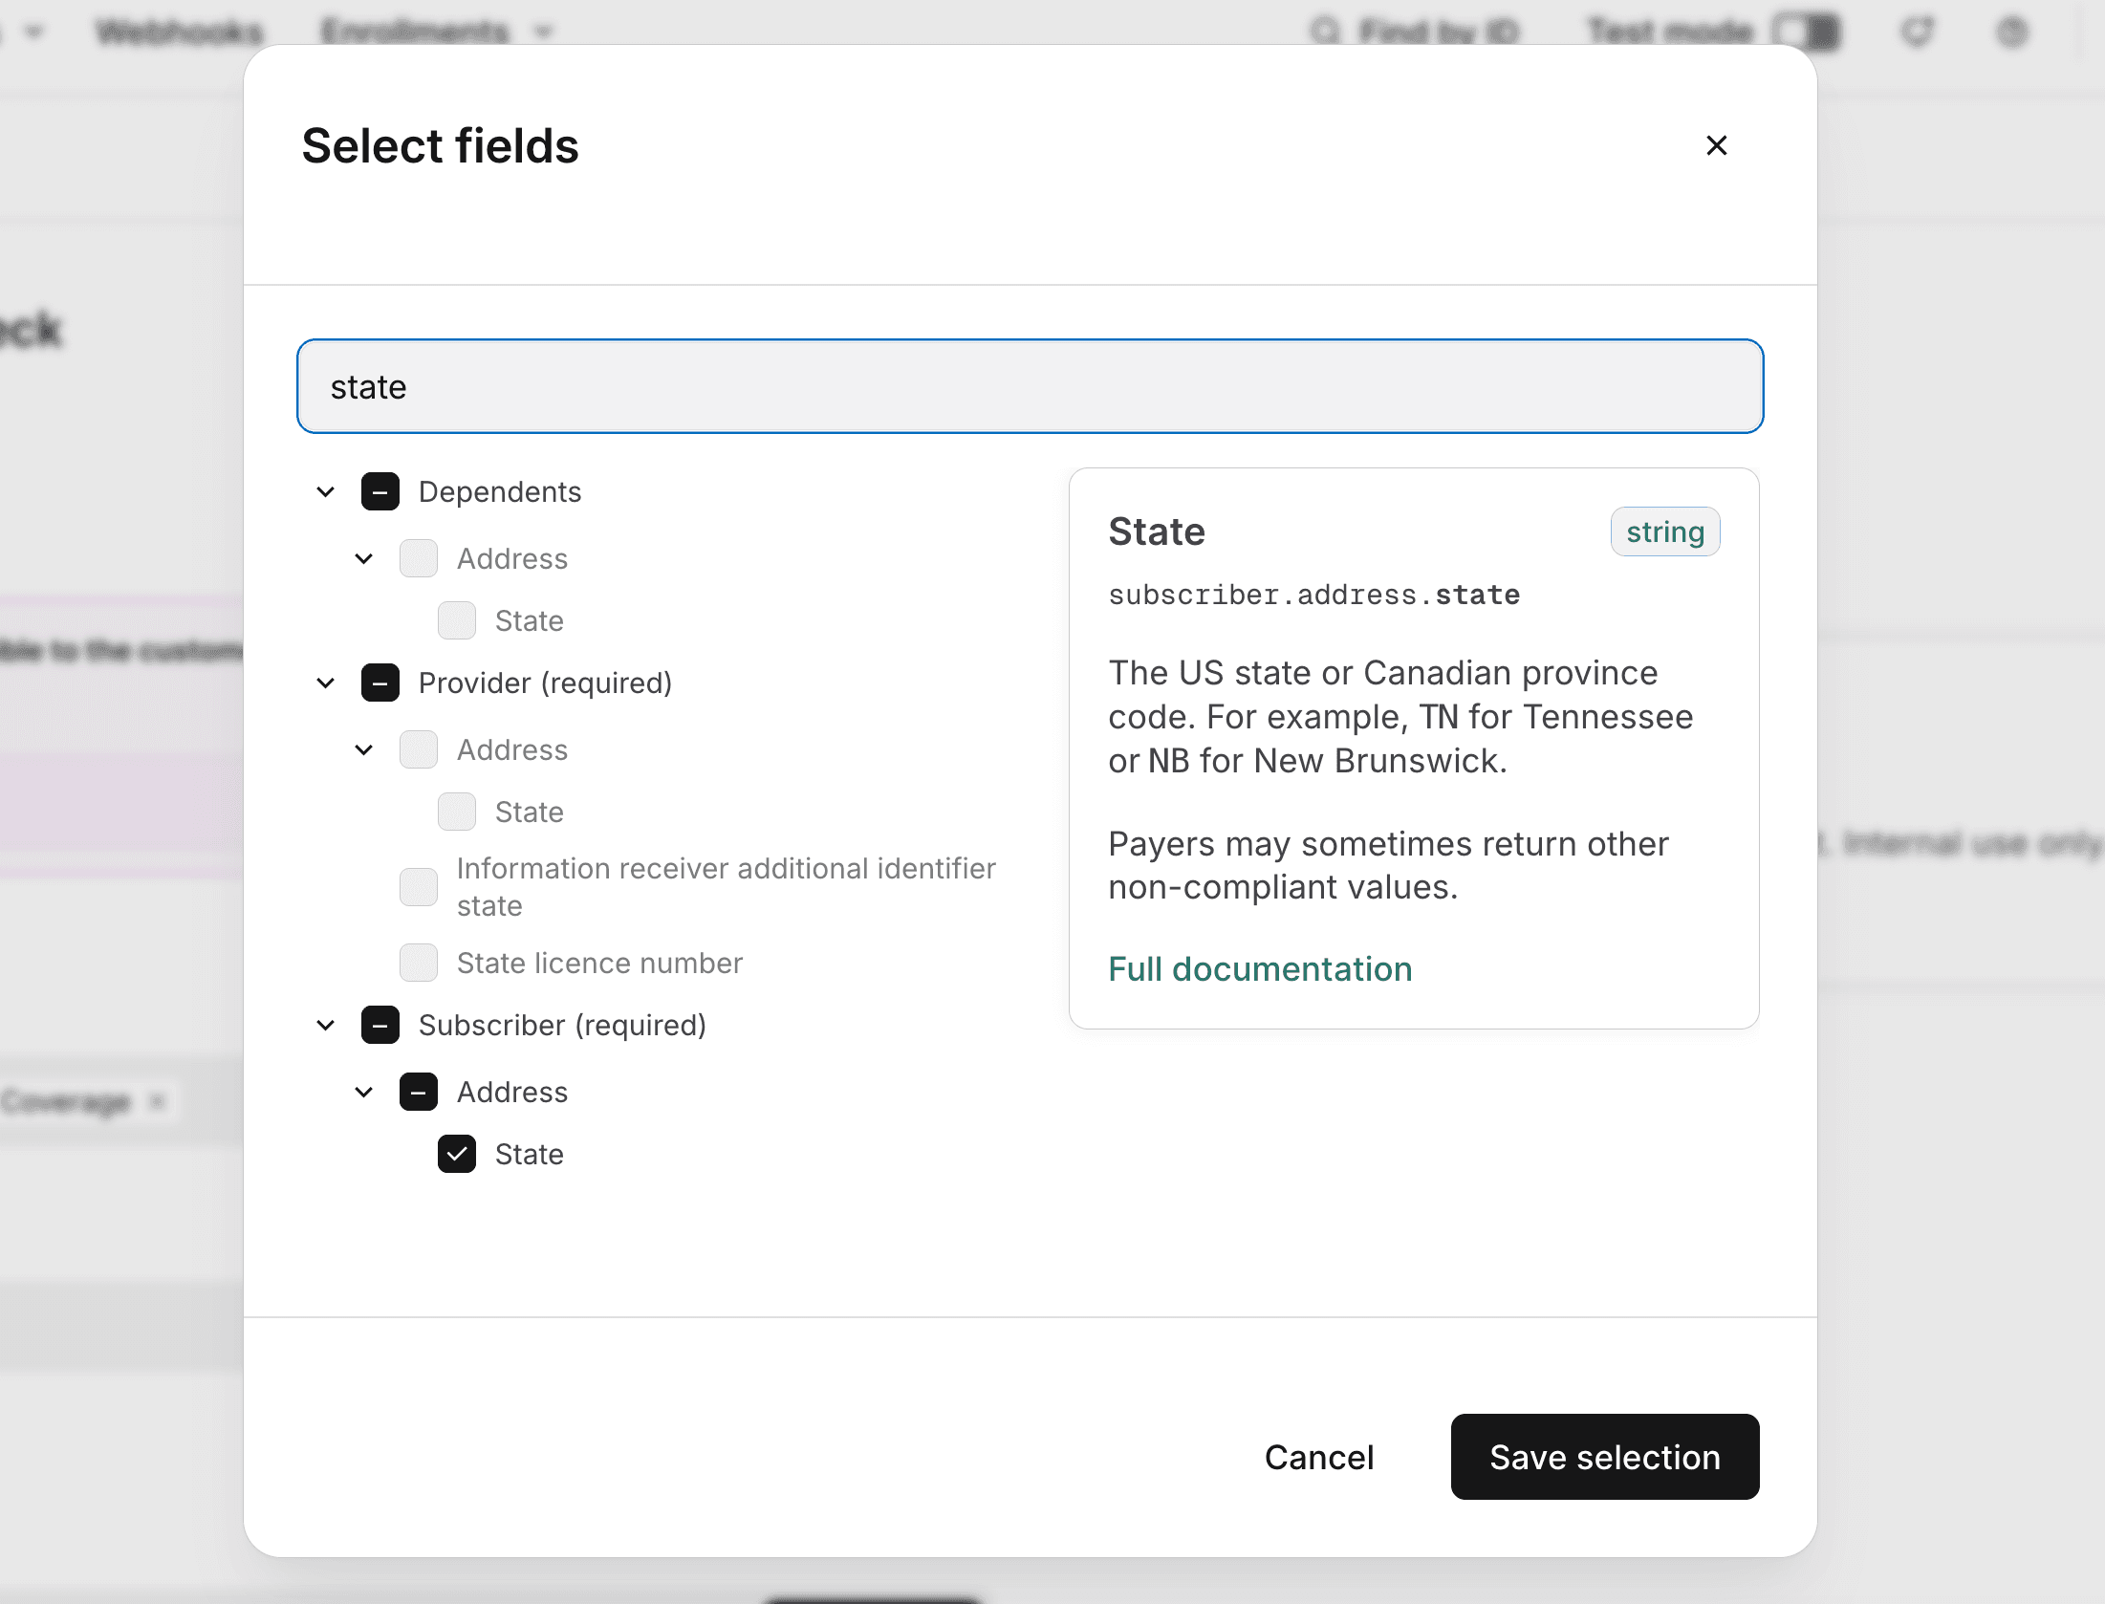Image resolution: width=2105 pixels, height=1604 pixels.
Task: Collapse the Provider (required) group
Action: click(x=326, y=683)
